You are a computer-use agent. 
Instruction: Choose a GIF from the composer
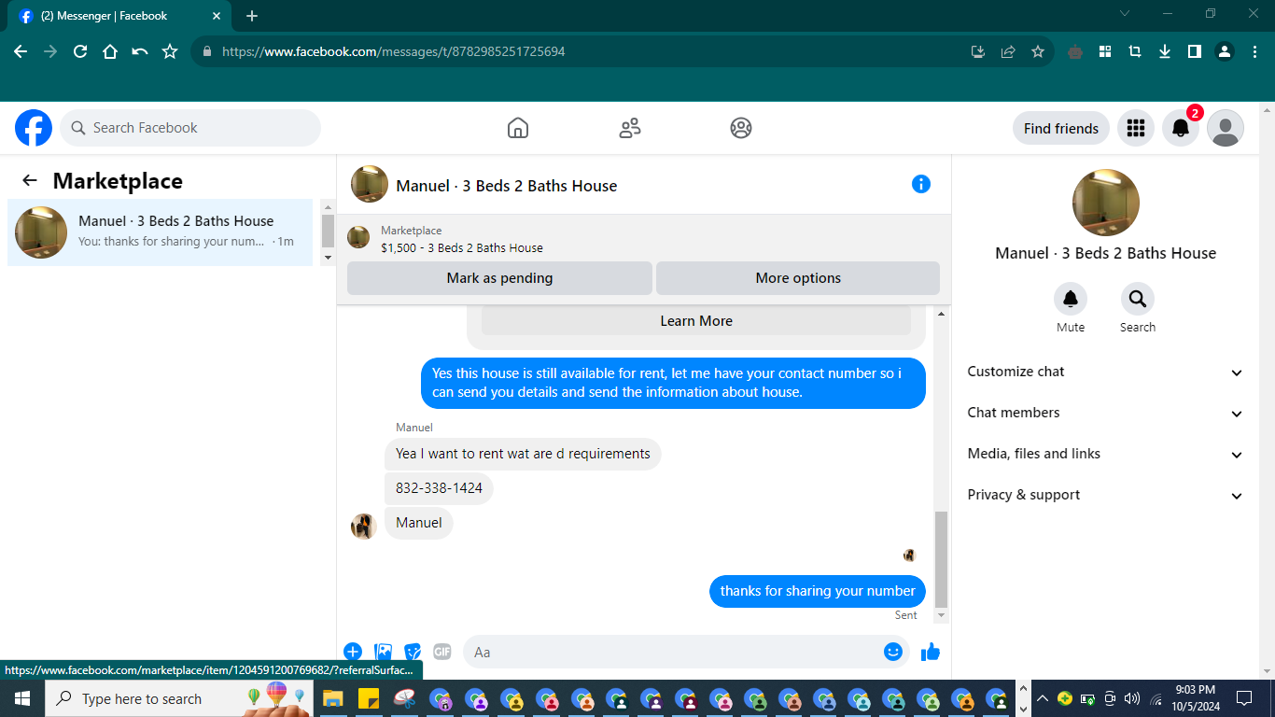[x=442, y=652]
